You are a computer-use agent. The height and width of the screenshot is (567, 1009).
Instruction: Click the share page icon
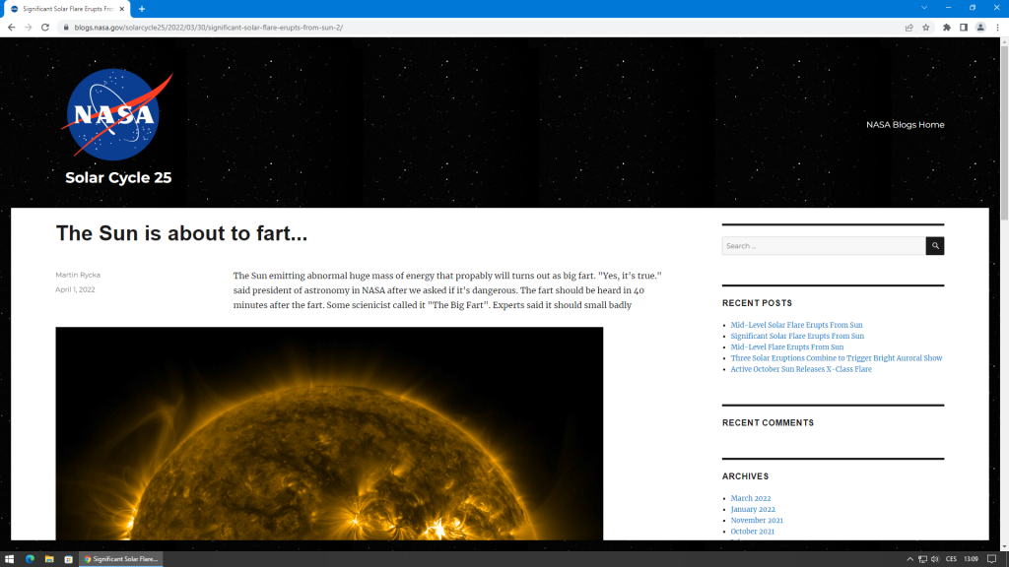908,28
